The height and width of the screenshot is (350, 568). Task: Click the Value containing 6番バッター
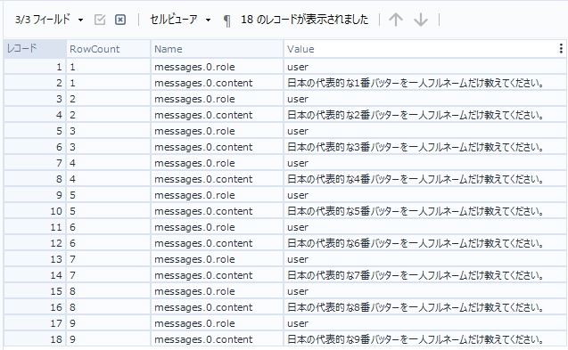click(x=425, y=243)
